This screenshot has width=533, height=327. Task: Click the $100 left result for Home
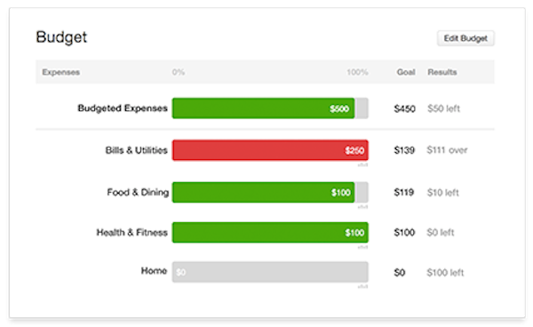tap(445, 273)
